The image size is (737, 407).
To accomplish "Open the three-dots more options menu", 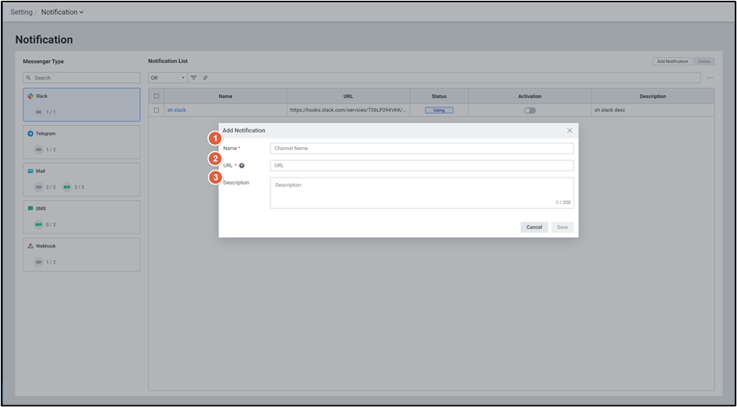I will coord(710,78).
